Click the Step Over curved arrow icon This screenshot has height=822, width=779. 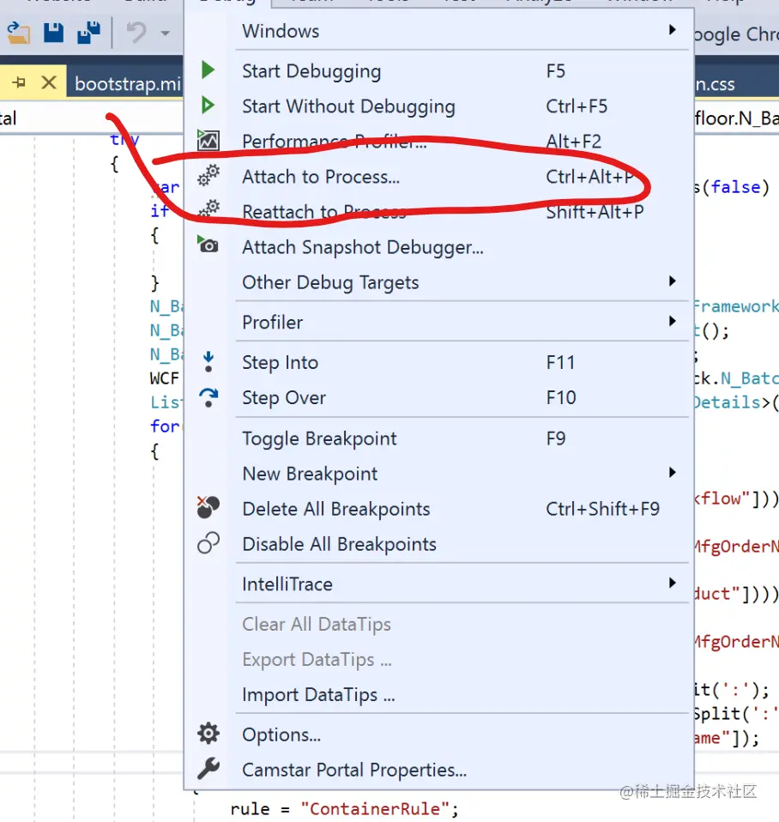click(x=208, y=397)
